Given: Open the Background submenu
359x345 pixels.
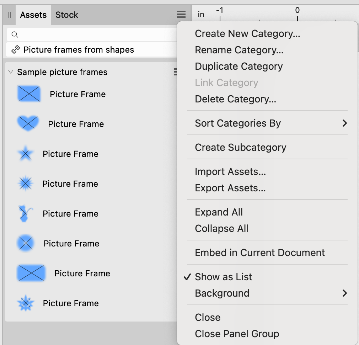Looking at the screenshot, I should pyautogui.click(x=222, y=293).
